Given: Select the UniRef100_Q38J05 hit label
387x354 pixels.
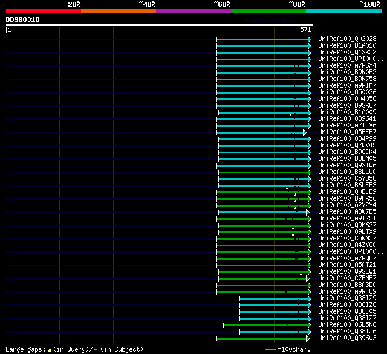Looking at the screenshot, I should pos(347,312).
